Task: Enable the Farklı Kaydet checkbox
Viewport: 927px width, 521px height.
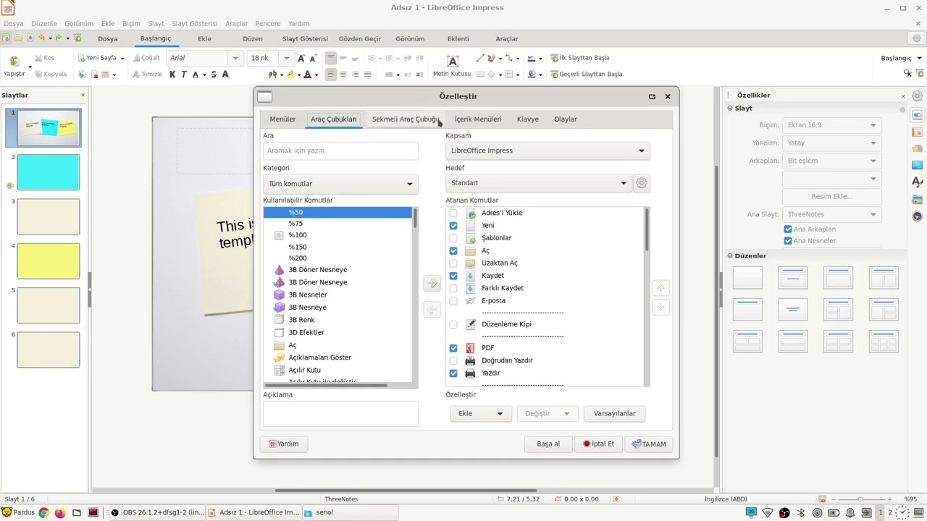Action: point(453,288)
